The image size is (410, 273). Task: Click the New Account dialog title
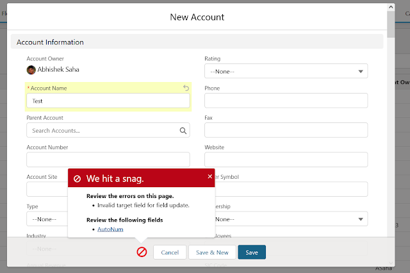[197, 17]
